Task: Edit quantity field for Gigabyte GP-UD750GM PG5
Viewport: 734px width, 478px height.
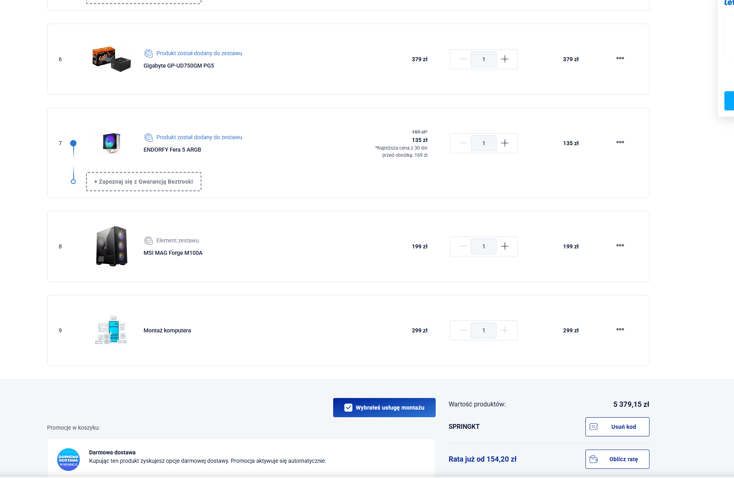Action: pyautogui.click(x=484, y=59)
